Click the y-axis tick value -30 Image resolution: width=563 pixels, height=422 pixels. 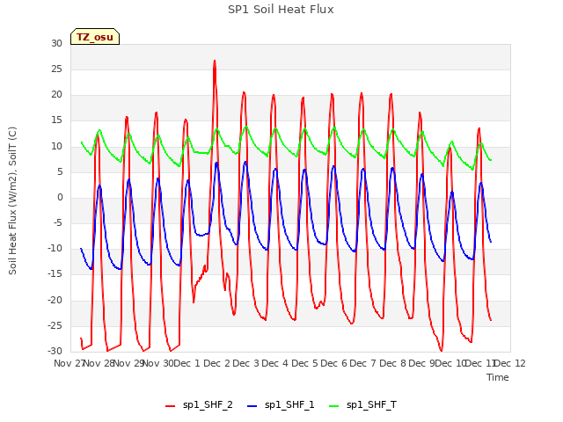pos(55,352)
